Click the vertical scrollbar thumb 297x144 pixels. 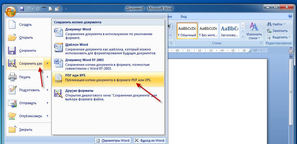tap(291, 92)
